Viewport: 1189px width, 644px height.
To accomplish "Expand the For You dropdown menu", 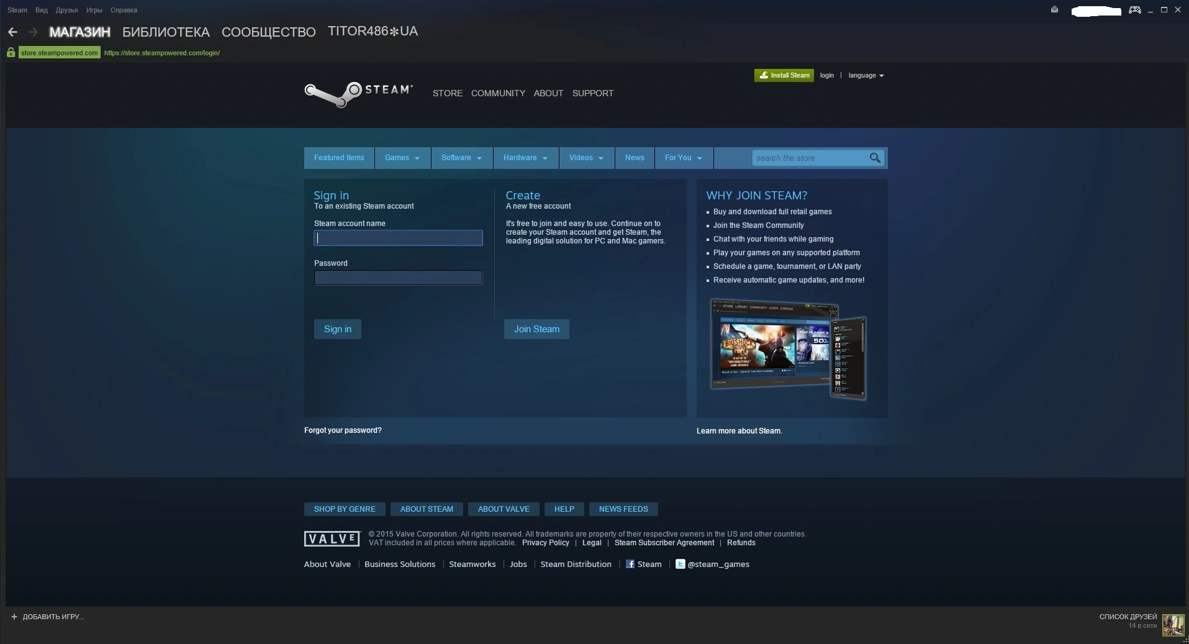I will click(x=684, y=158).
